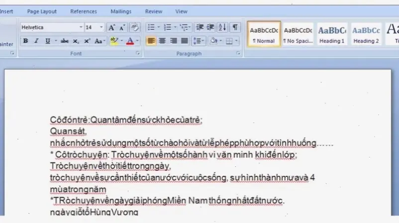
Task: Open the Insert tab
Action: point(6,11)
